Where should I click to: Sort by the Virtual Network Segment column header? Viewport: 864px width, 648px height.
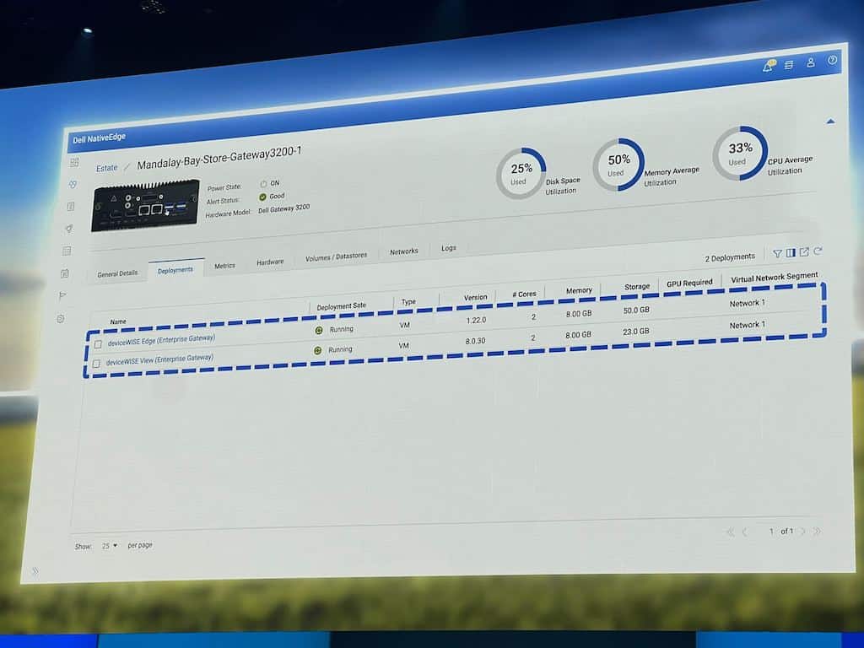[775, 277]
